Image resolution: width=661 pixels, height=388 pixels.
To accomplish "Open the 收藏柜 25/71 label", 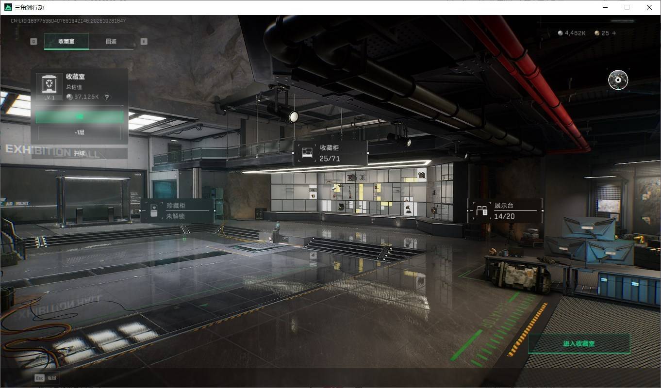I will coord(330,153).
